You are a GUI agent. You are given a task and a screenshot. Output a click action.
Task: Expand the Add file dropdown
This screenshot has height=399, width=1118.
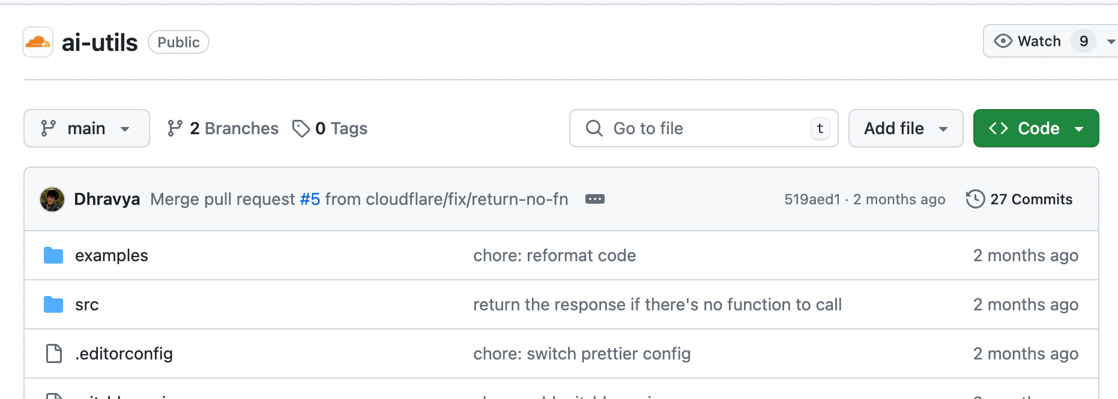point(905,129)
